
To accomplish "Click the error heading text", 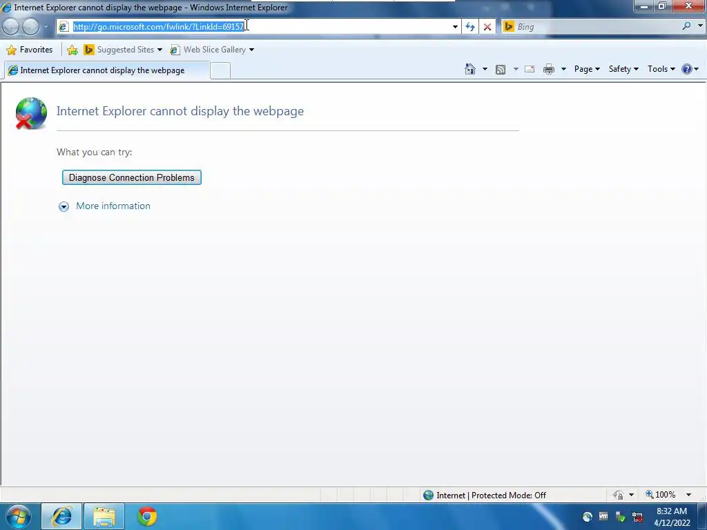I will [180, 111].
